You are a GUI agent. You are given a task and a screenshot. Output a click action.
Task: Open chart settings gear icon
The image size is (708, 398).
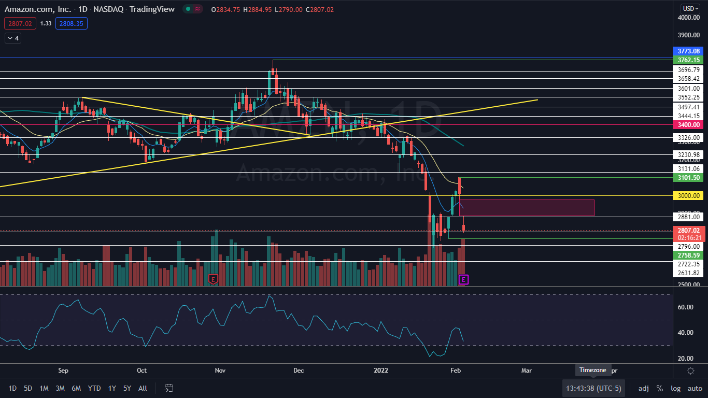point(690,371)
